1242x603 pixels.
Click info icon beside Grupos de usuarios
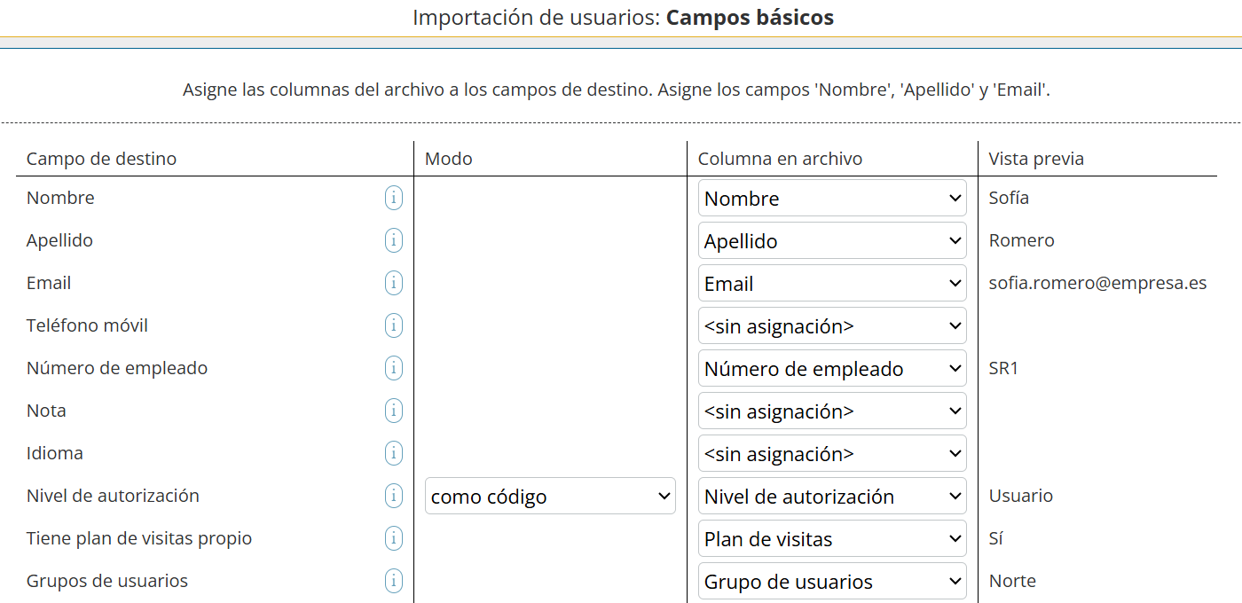(x=393, y=581)
